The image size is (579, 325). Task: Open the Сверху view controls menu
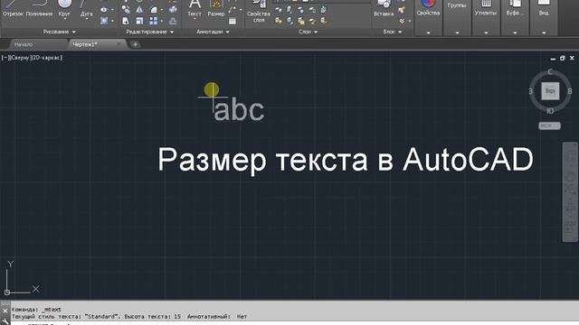(x=19, y=58)
